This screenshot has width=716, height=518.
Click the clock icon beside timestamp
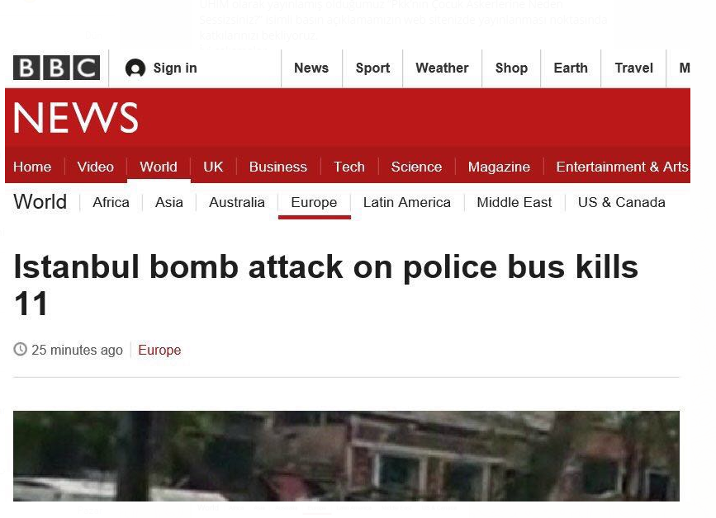pyautogui.click(x=20, y=349)
